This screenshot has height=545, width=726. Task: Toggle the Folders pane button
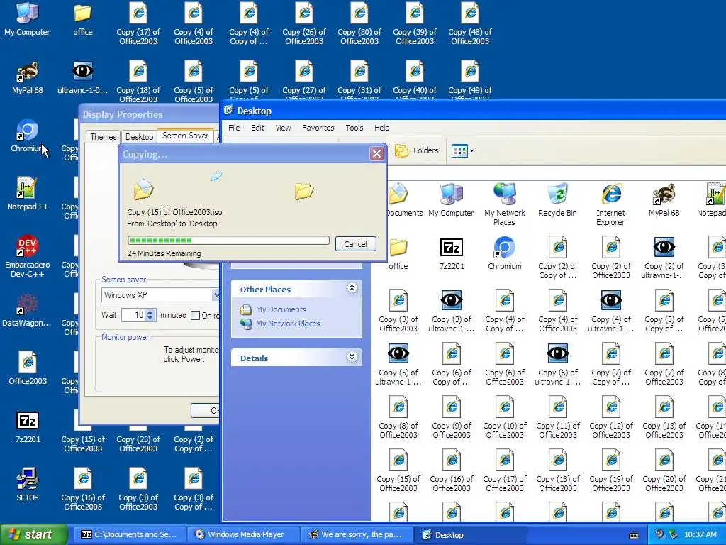coord(416,150)
